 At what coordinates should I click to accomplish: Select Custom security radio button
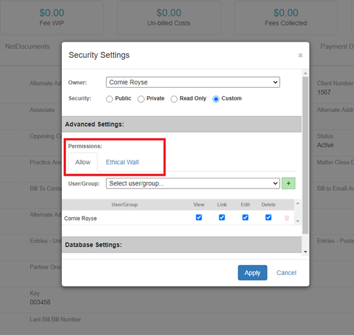point(216,99)
